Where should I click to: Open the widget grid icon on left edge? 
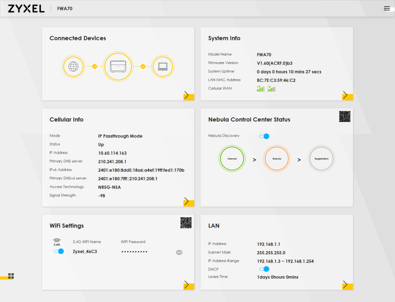[11, 276]
